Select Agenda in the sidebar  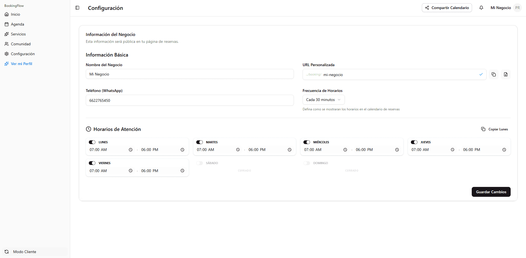[18, 24]
